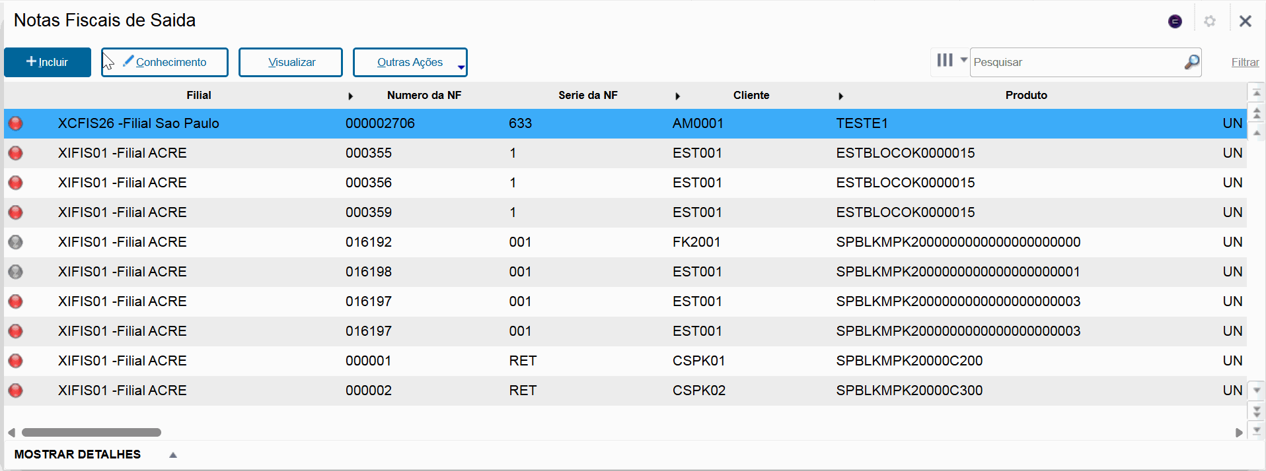Viewport: 1266px width, 471px height.
Task: Page down with the double-down arrow
Action: click(1257, 411)
